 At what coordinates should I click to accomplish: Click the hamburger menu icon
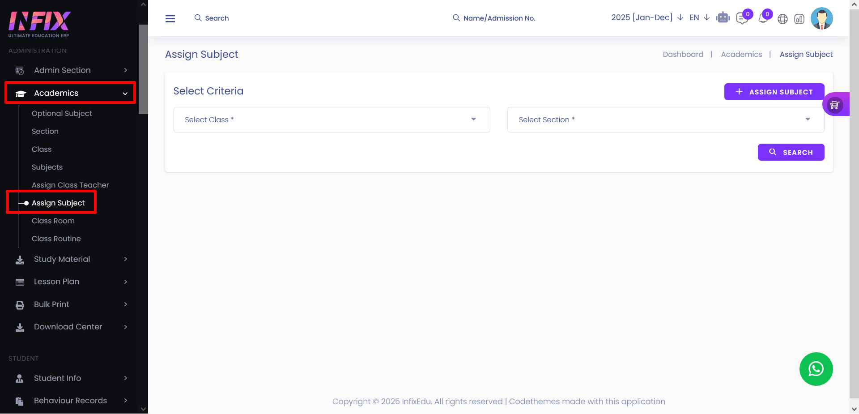[170, 18]
